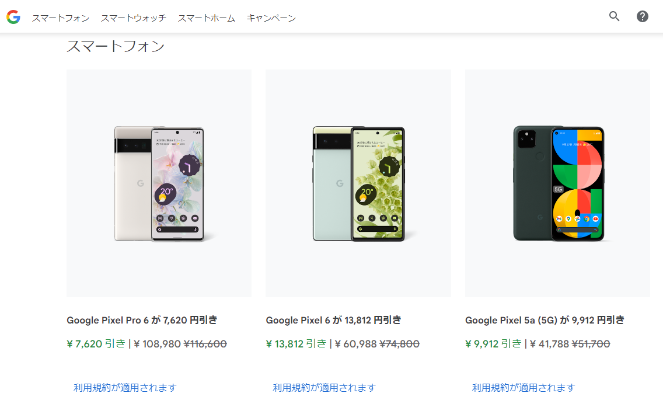This screenshot has height=407, width=663.
Task: Open 利用規約 link under Pixel 5a
Action: (524, 388)
